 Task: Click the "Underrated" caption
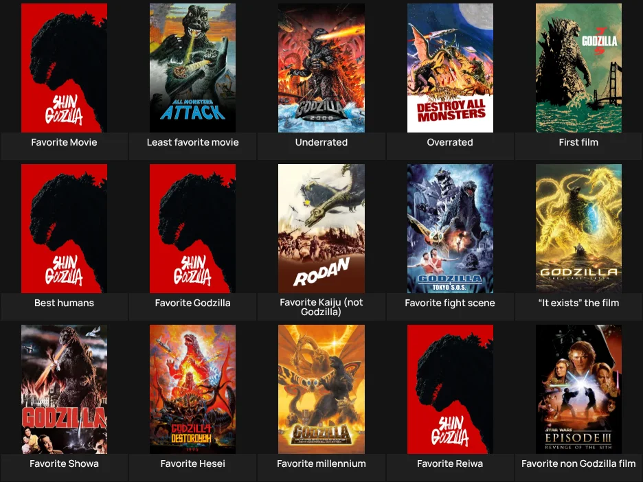pos(321,143)
